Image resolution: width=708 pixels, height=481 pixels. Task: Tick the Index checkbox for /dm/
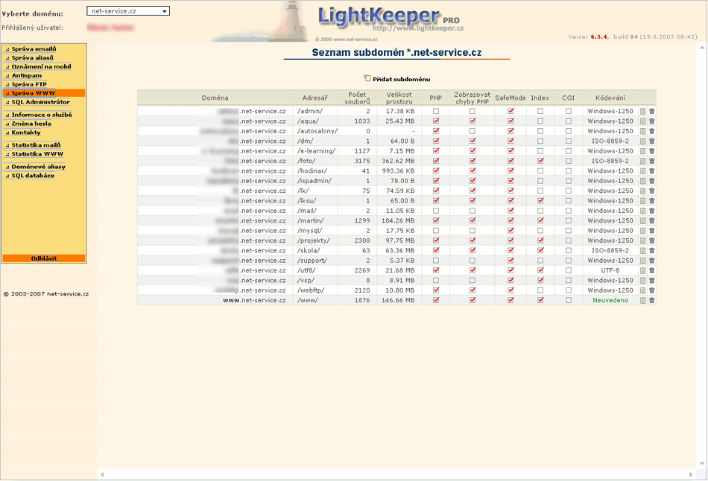[x=540, y=141]
